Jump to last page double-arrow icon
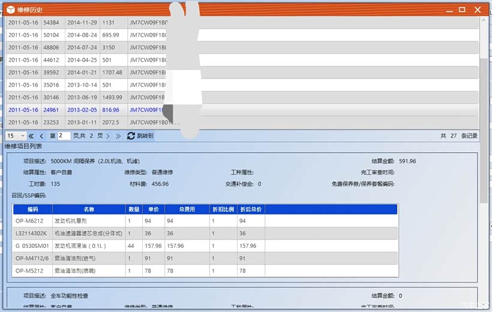This screenshot has width=492, height=312. [118, 136]
